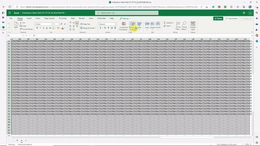Activate the Format Painter tool
The image size is (260, 146).
(x=26, y=29)
